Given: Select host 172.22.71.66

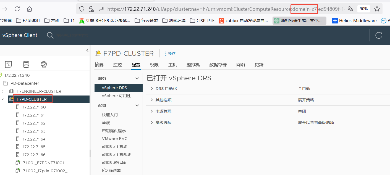Looking at the screenshot, I should coord(34,155).
